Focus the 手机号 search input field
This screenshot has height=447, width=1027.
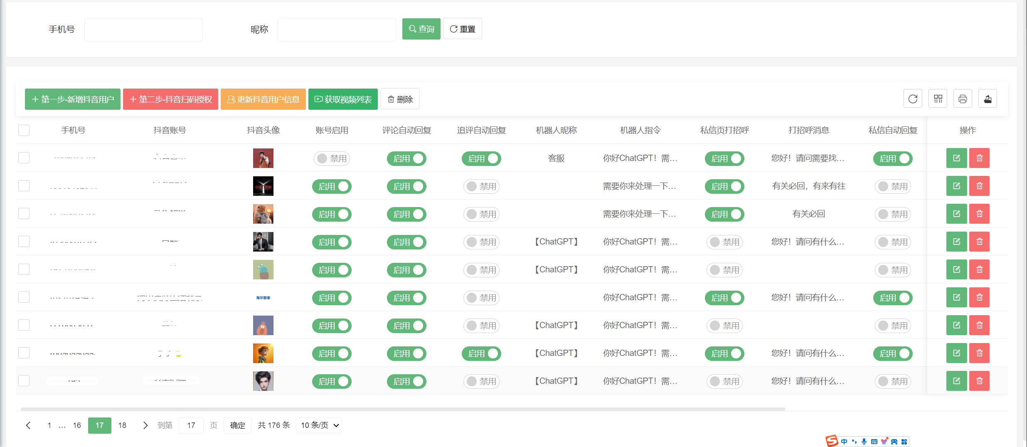[143, 30]
